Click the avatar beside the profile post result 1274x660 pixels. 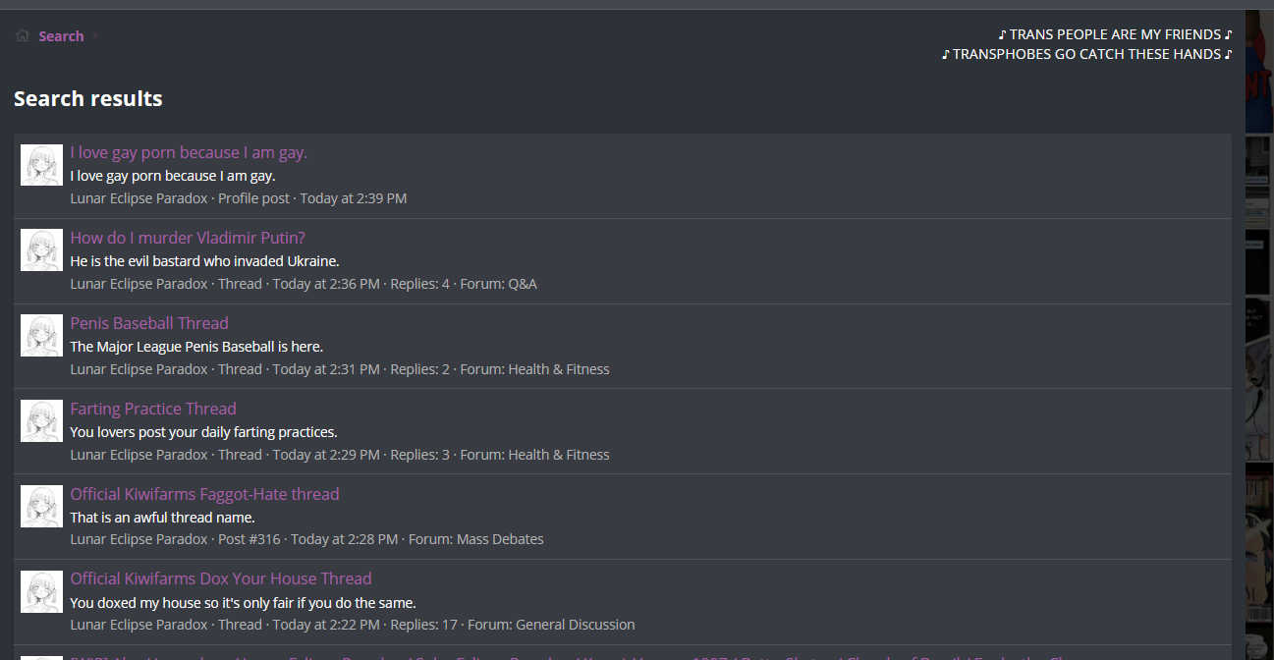(42, 165)
